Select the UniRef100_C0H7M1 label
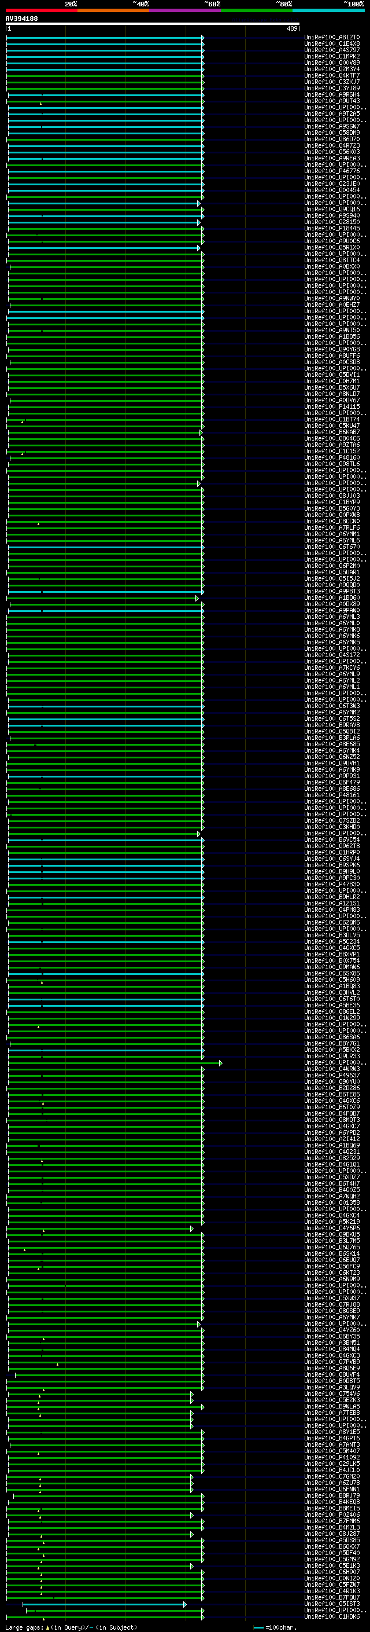 tap(332, 382)
